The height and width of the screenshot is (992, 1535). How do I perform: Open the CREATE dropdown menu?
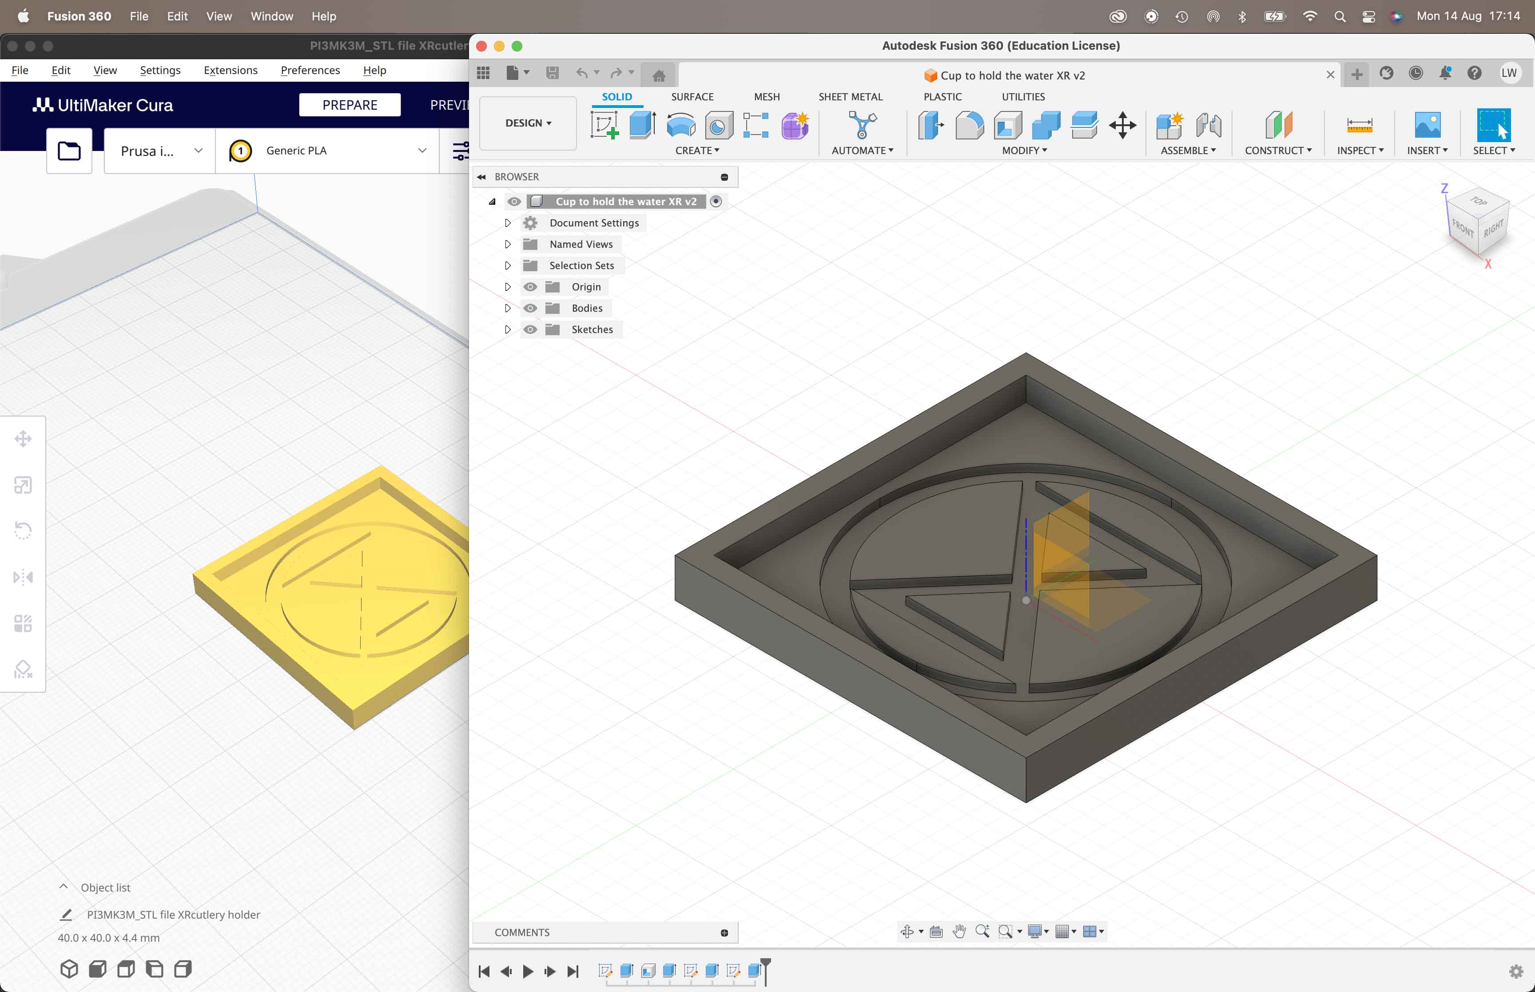pos(697,150)
